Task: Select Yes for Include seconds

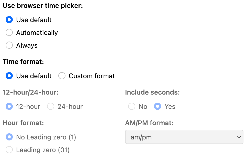Action: [x=158, y=107]
